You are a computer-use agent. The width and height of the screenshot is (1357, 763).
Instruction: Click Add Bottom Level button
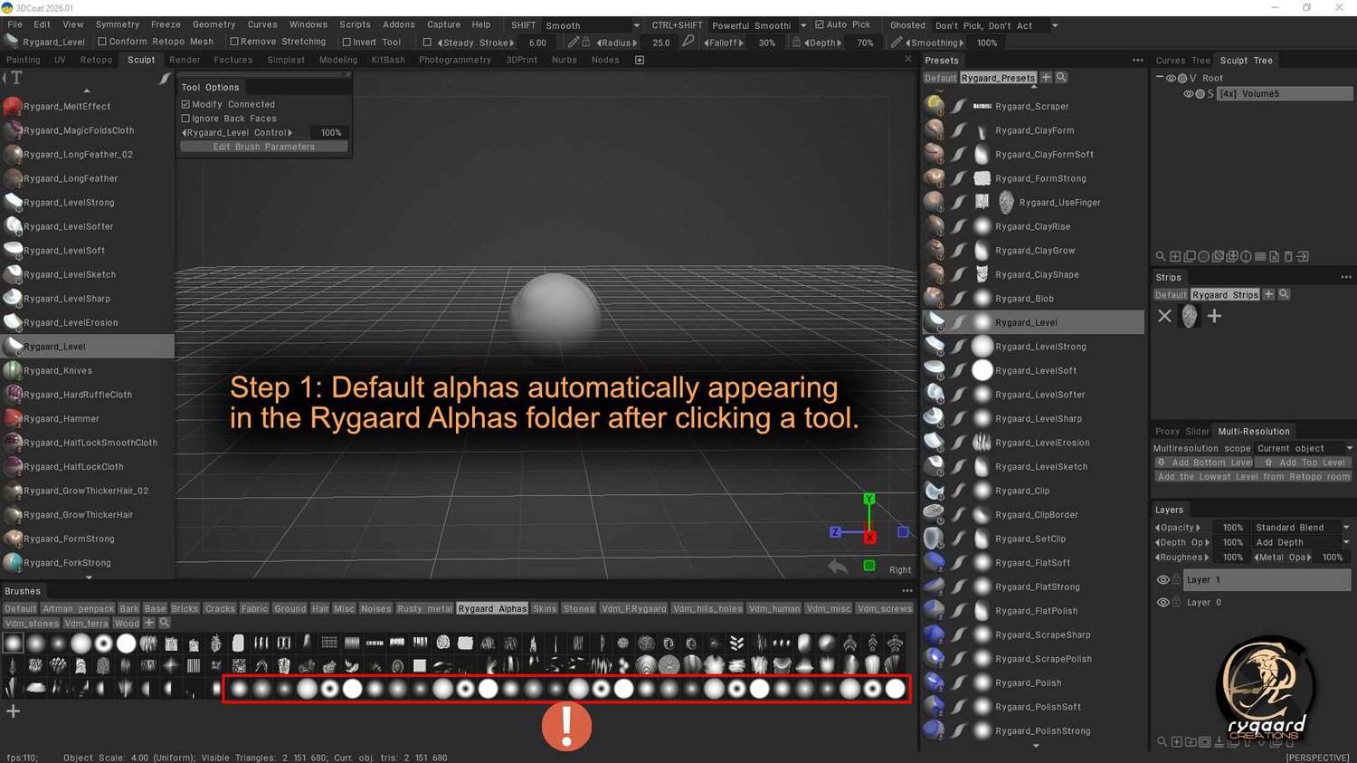1204,463
